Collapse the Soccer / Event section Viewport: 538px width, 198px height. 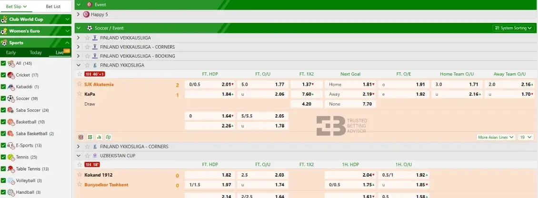click(79, 28)
